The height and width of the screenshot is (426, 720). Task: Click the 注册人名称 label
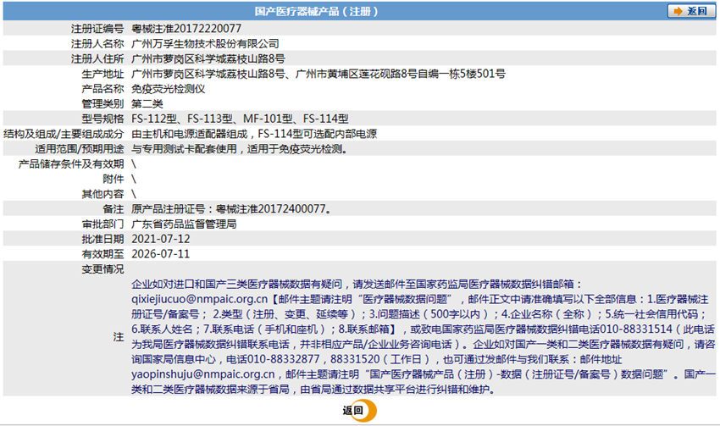[x=97, y=43]
